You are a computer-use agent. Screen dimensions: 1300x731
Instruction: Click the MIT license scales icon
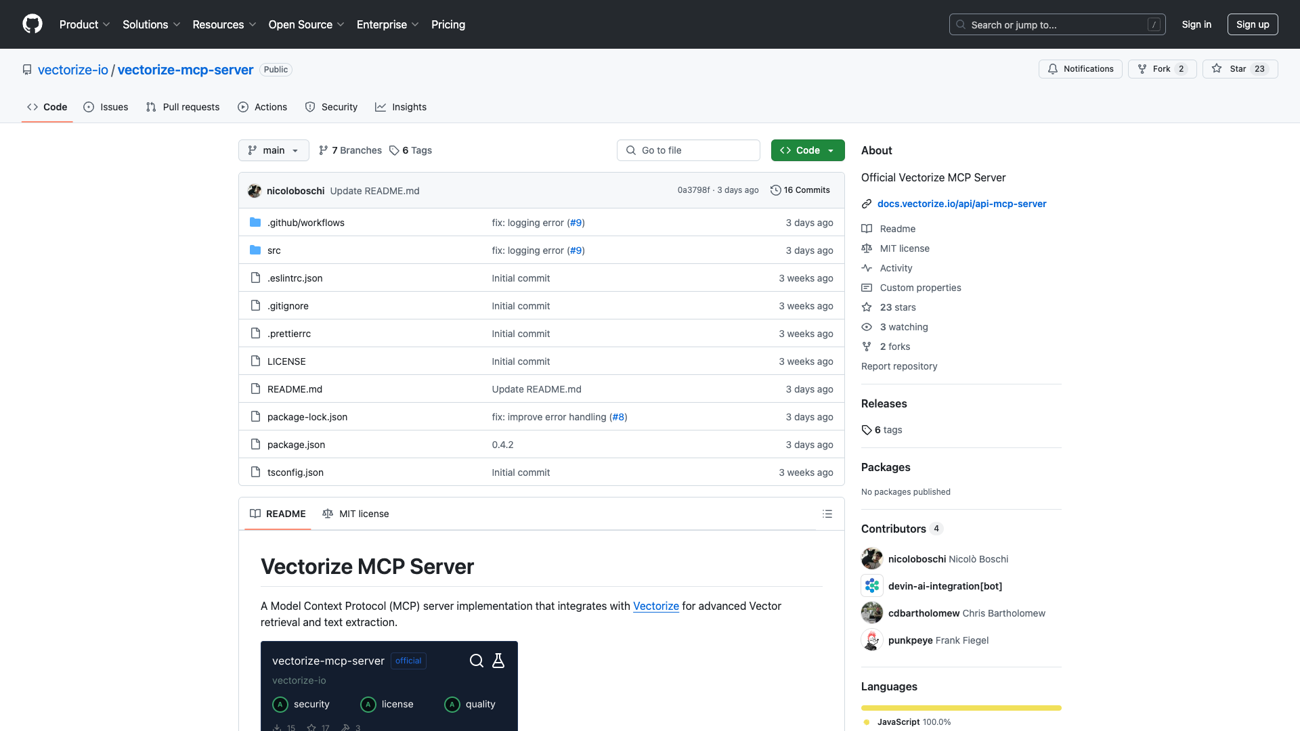(867, 248)
